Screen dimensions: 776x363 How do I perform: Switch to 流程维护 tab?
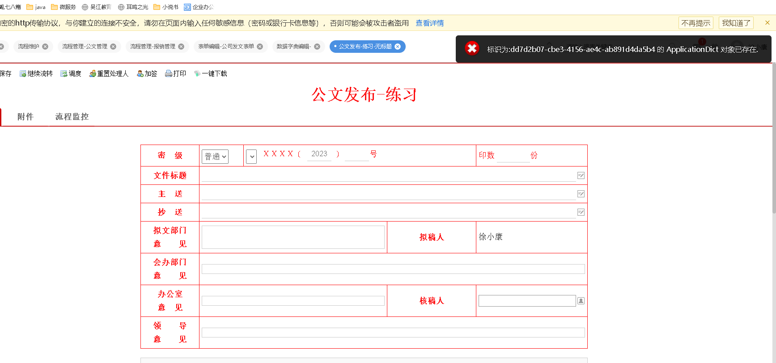tap(29, 47)
